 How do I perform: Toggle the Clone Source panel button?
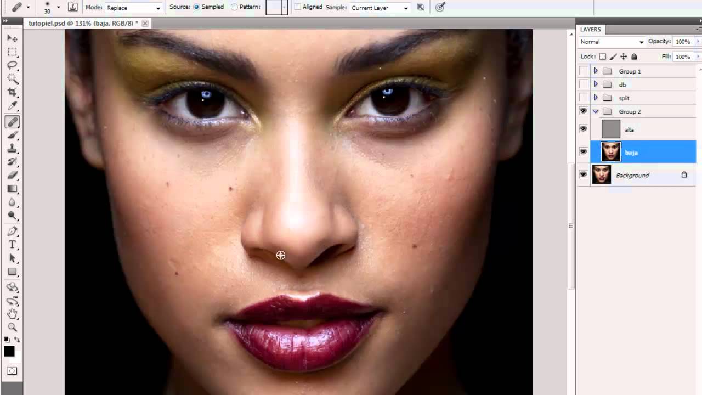73,7
